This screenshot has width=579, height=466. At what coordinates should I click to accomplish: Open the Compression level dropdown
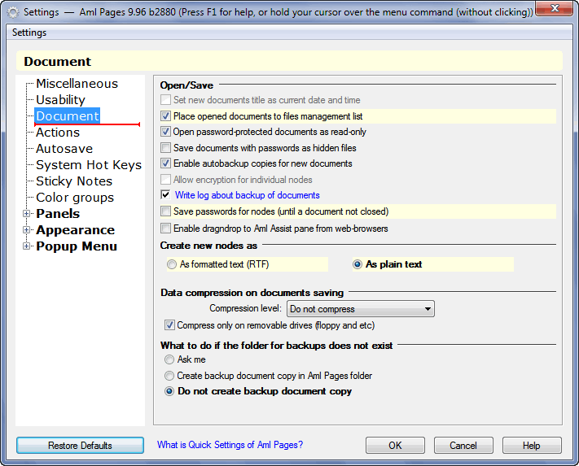[361, 309]
